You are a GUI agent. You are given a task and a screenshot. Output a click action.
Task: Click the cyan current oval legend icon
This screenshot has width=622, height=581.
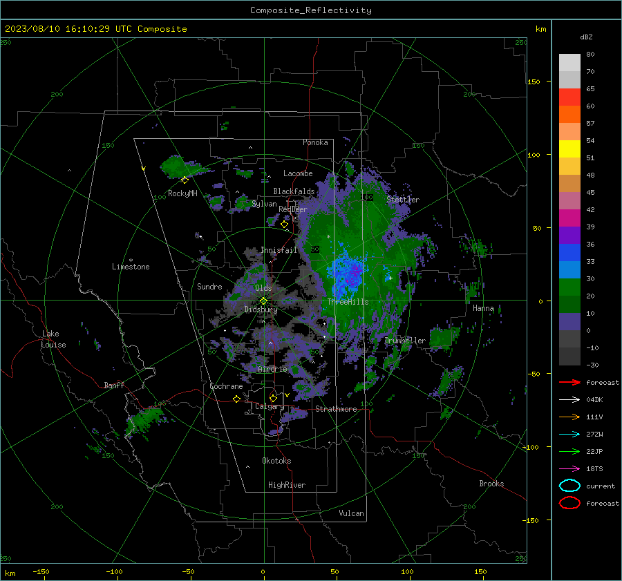point(569,486)
